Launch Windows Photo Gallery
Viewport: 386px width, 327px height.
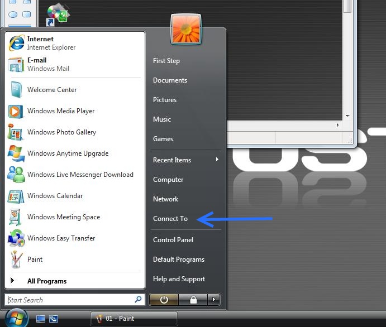(61, 132)
